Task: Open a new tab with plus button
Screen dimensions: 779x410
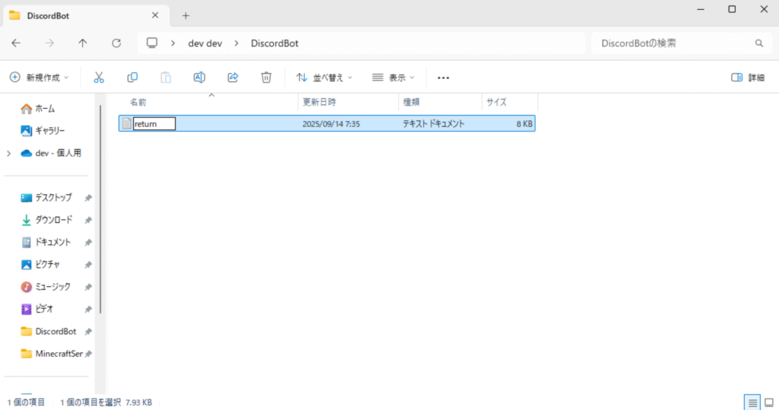Action: pos(186,15)
